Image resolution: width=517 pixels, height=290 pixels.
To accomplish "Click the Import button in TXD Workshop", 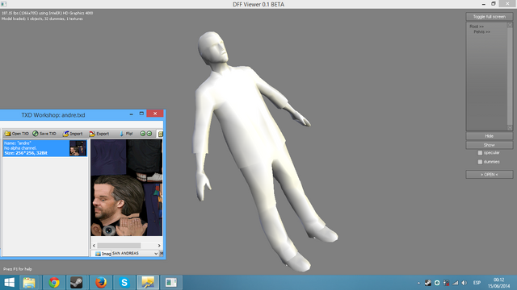I will coord(73,134).
